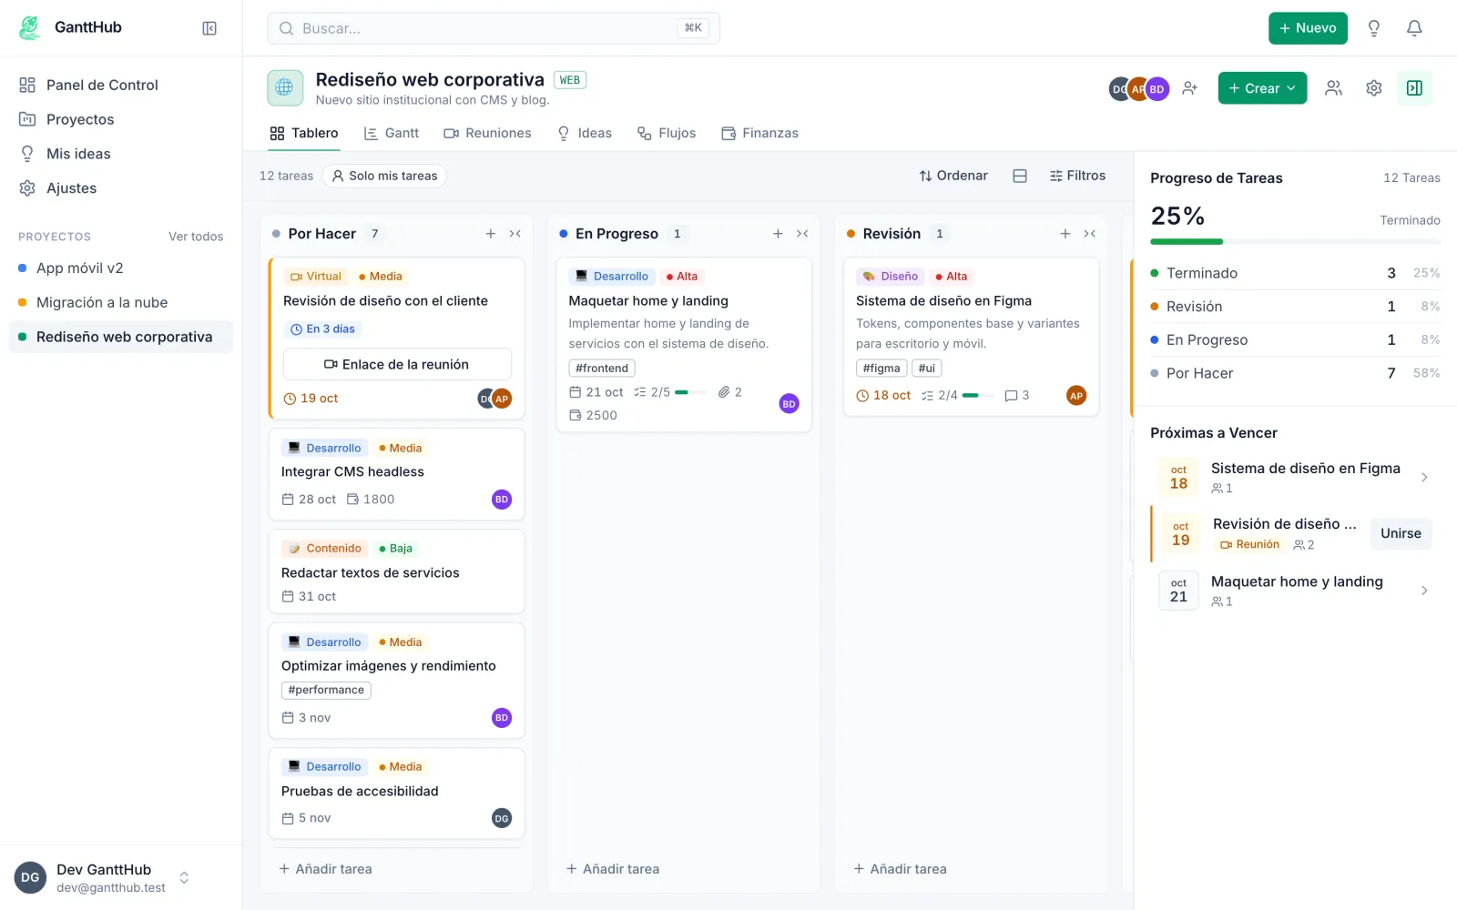This screenshot has height=910, width=1457.
Task: Click the Maquetar home checklist 2/5 progress
Action: click(670, 392)
